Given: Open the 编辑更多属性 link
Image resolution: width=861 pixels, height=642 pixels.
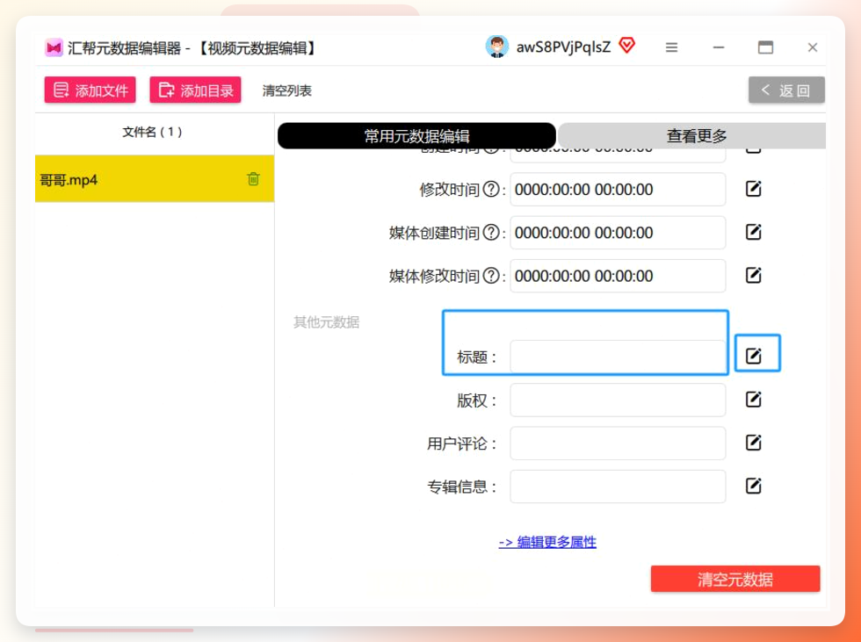Looking at the screenshot, I should click(x=547, y=542).
